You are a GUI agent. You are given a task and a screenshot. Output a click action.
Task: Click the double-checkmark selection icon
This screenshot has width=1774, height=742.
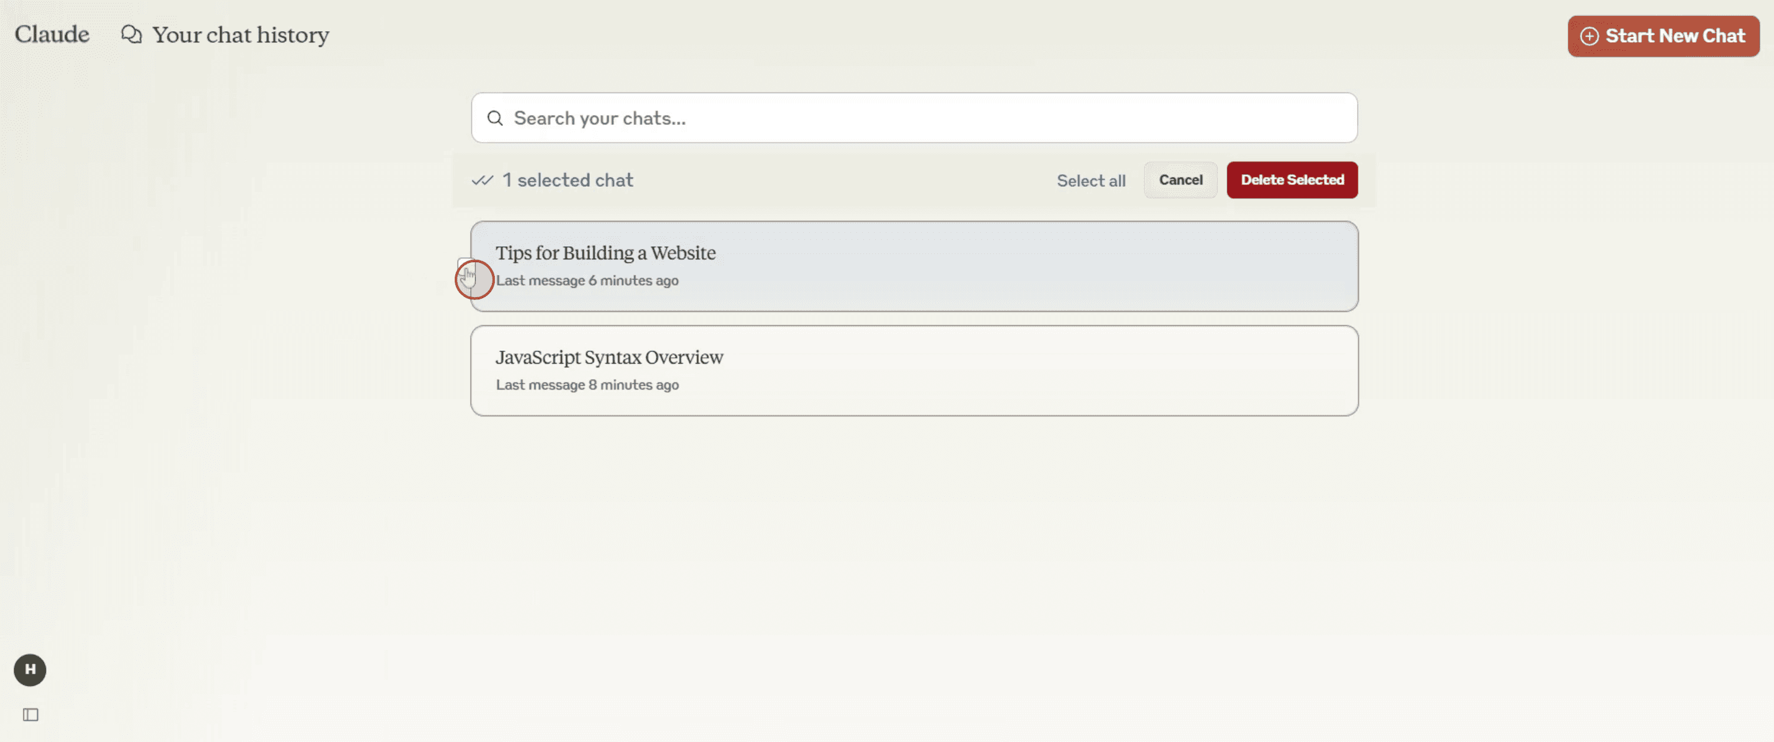point(482,180)
